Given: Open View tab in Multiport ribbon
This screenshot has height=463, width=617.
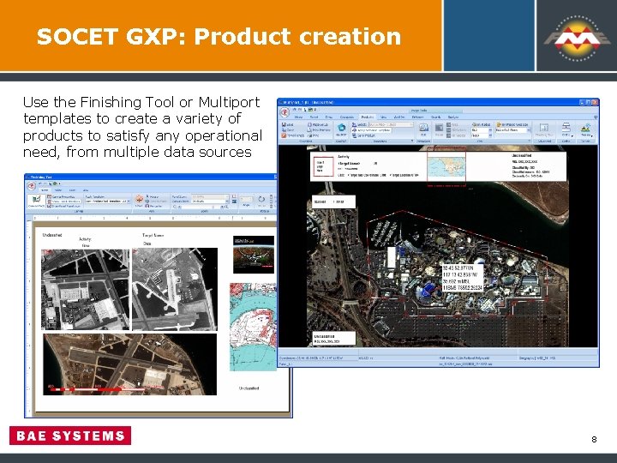Looking at the screenshot, I should coord(383,117).
